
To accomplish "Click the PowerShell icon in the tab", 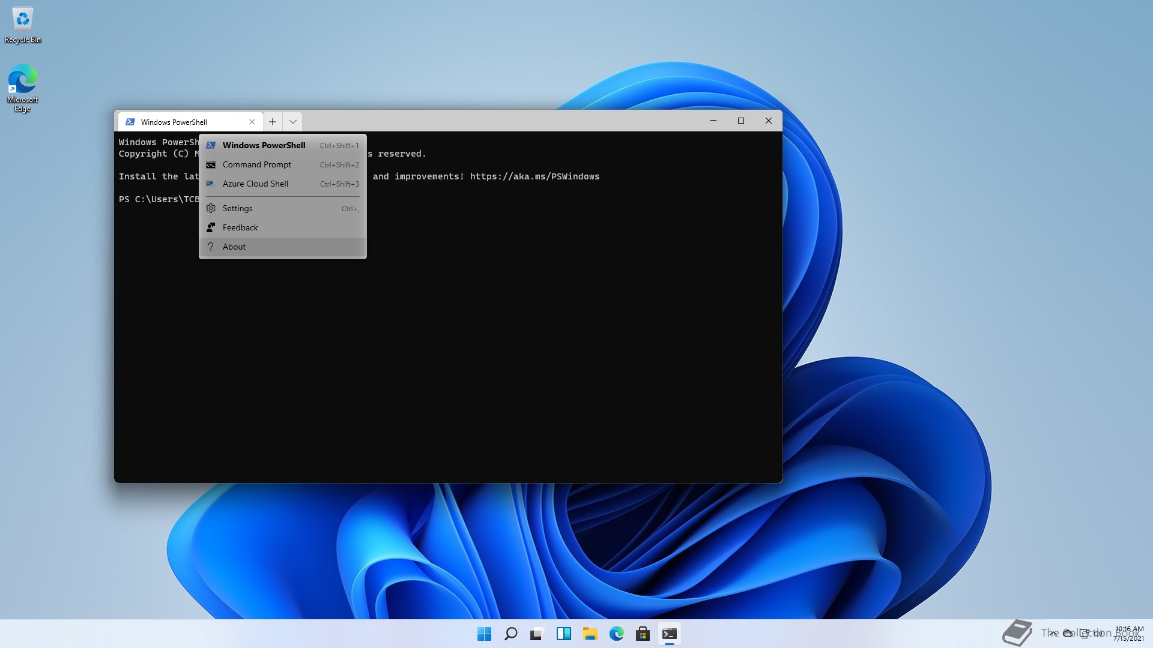I will [x=130, y=122].
